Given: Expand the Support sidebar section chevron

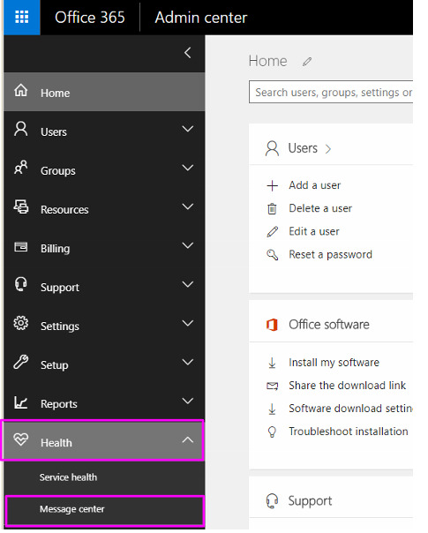Looking at the screenshot, I should [x=188, y=284].
